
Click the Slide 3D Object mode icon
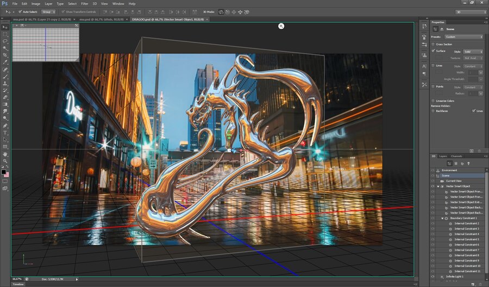pyautogui.click(x=240, y=12)
